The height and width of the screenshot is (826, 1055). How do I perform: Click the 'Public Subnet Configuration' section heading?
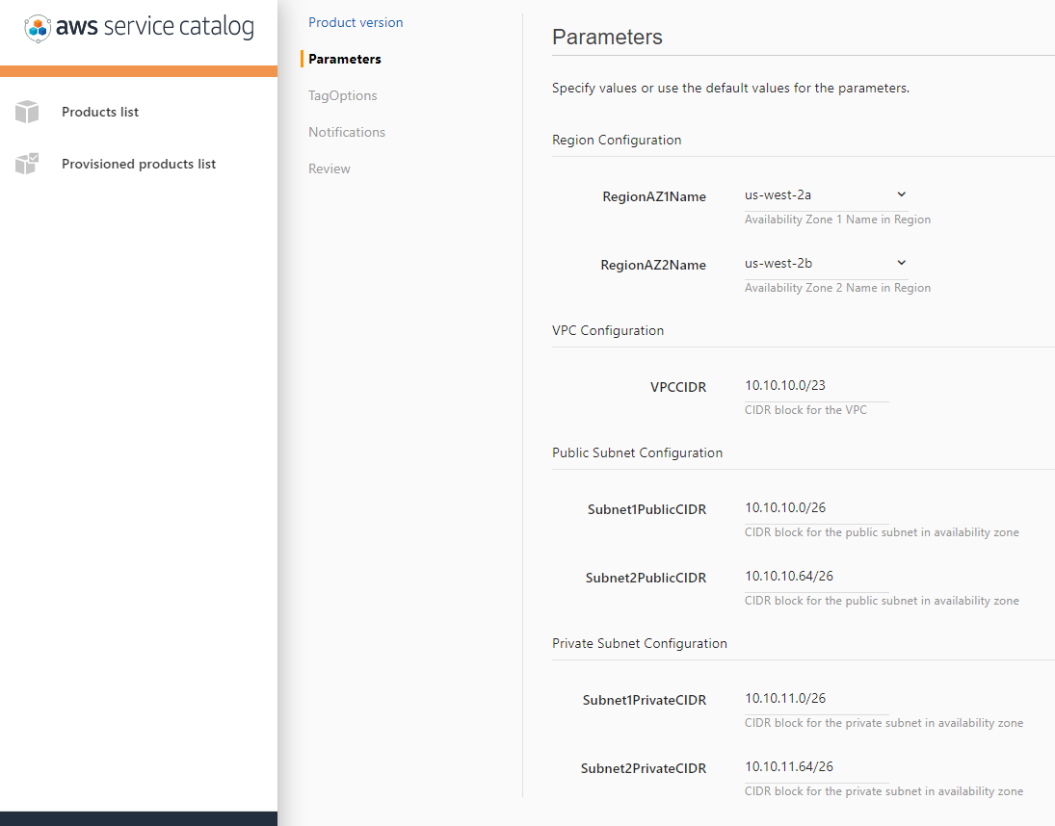[x=637, y=453]
